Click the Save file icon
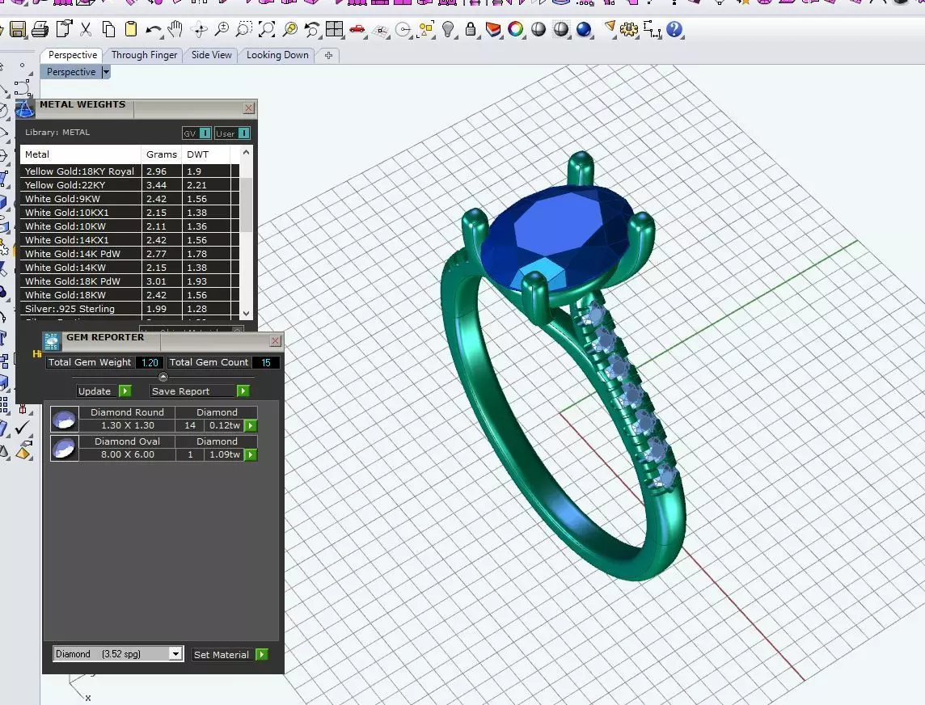This screenshot has height=705, width=925. click(18, 29)
